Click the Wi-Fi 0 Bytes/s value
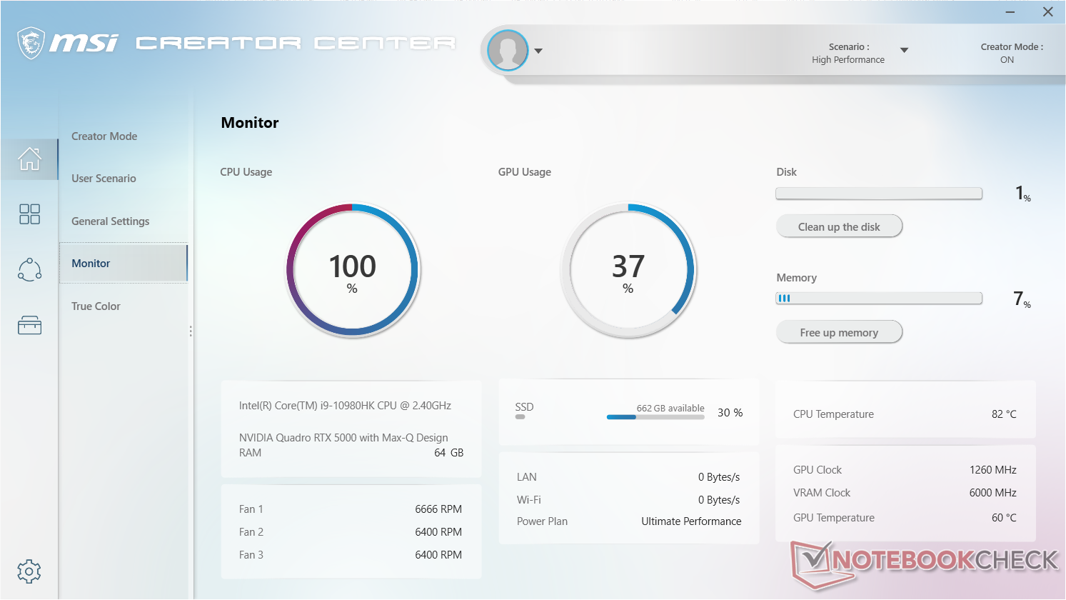 tap(719, 500)
